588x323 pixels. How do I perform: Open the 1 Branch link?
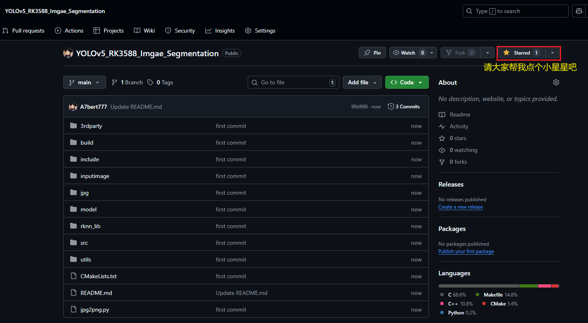coord(127,82)
